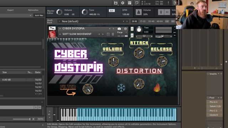
Task: Open Saturn 2 post effect slot
Action: pos(214,106)
